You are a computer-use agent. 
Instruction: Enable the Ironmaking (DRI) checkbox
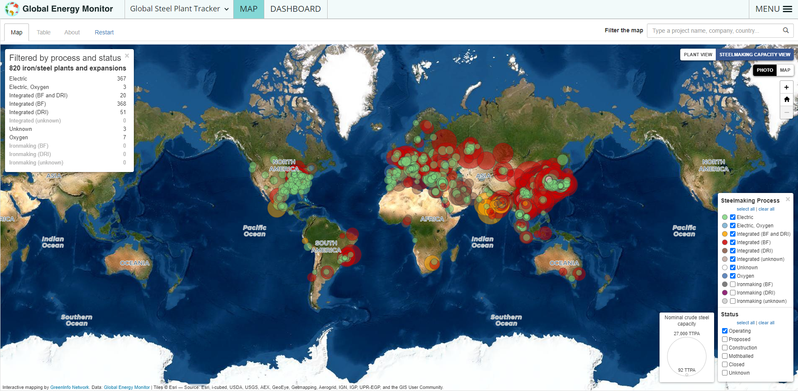(x=733, y=293)
